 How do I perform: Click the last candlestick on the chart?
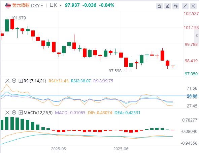173,66
